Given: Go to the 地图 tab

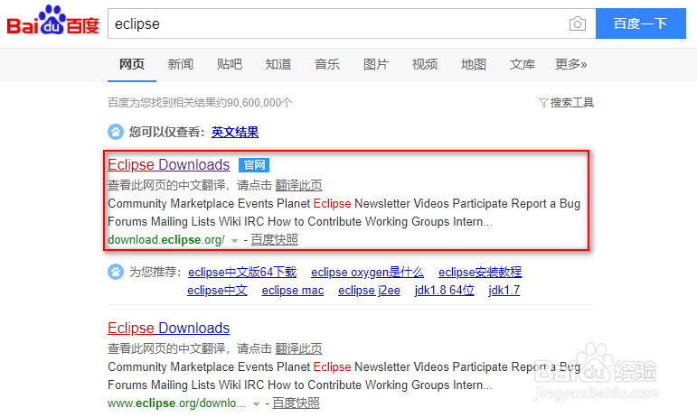Looking at the screenshot, I should tap(474, 64).
